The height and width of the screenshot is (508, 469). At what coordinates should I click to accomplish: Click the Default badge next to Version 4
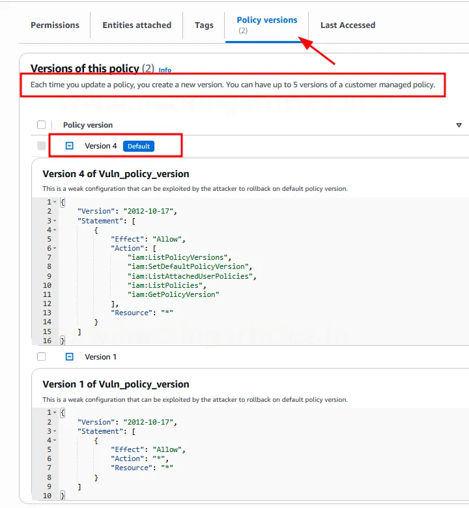139,147
